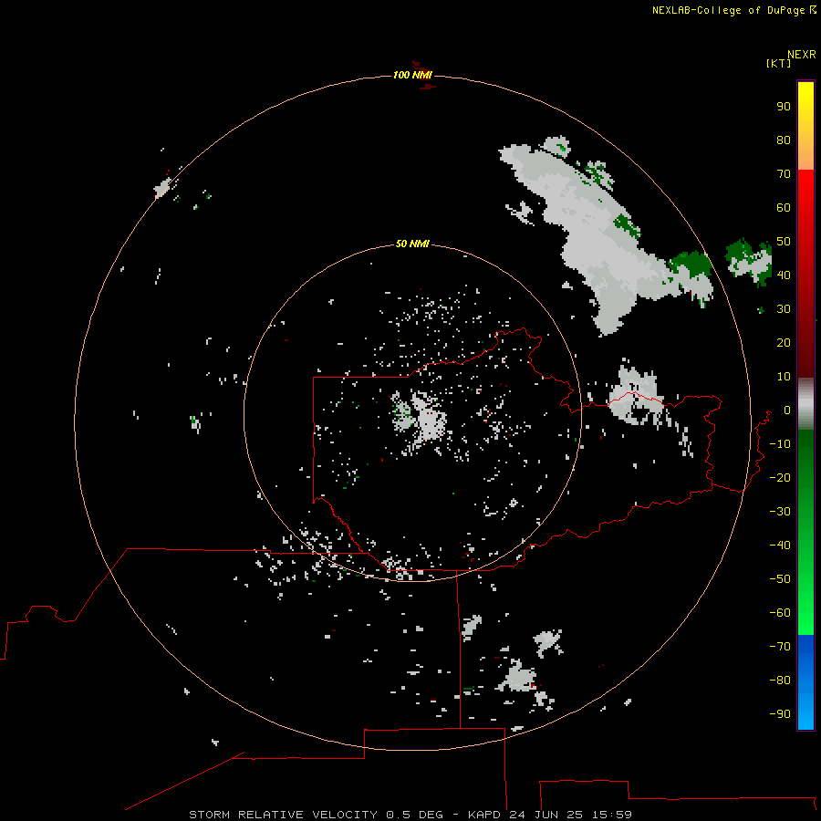
Task: Click the yellow top segment of color bar
Action: pos(805,99)
